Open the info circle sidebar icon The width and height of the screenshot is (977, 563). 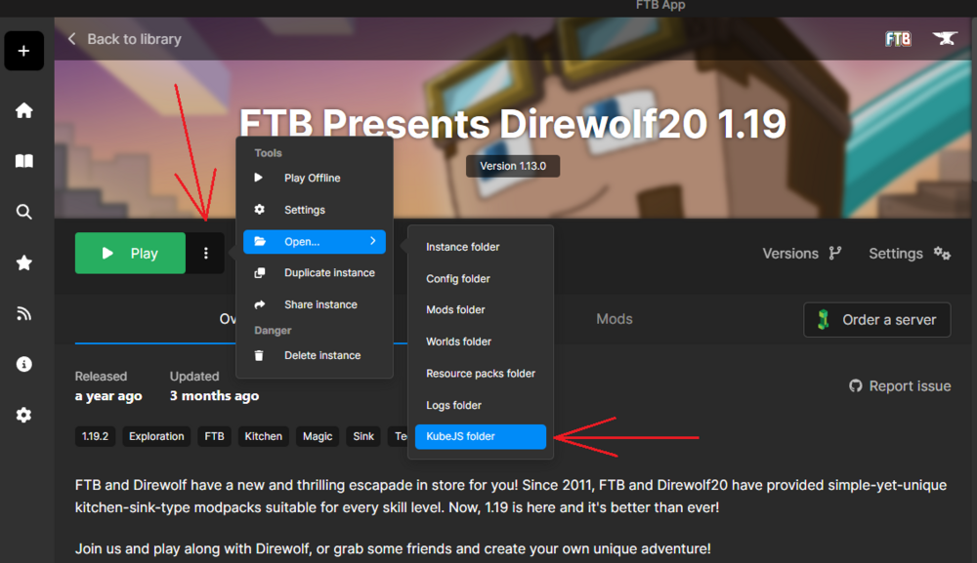(24, 364)
